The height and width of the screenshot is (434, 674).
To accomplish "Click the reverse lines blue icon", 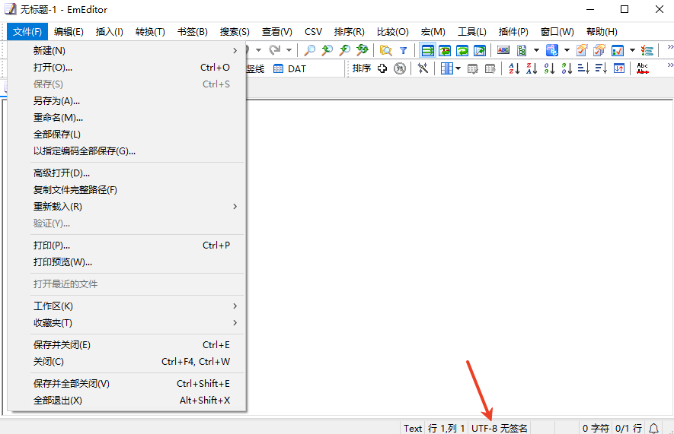I will point(619,68).
